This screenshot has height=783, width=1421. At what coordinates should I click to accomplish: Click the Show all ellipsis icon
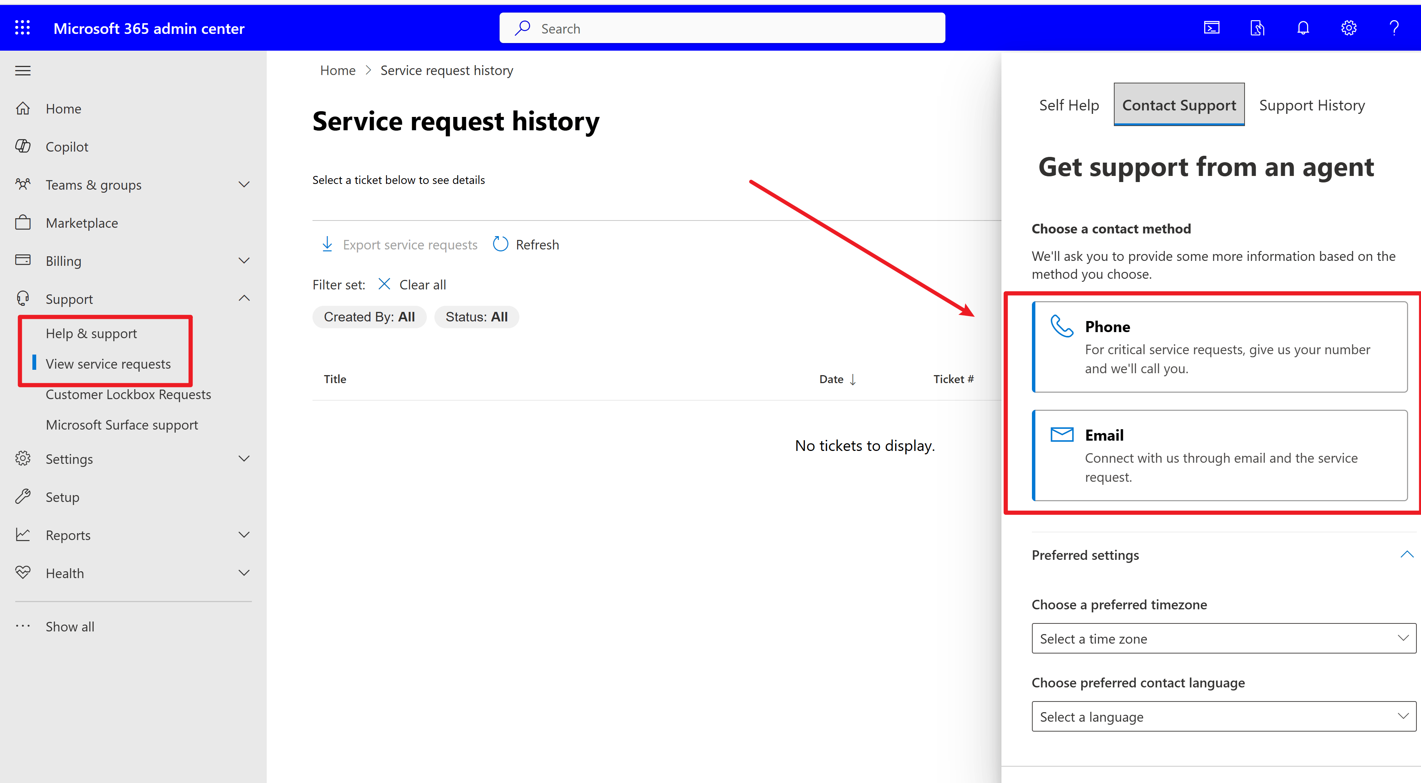tap(22, 626)
